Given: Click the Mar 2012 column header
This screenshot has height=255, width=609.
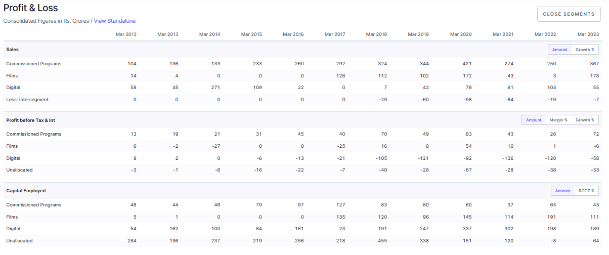Looking at the screenshot, I should [126, 34].
